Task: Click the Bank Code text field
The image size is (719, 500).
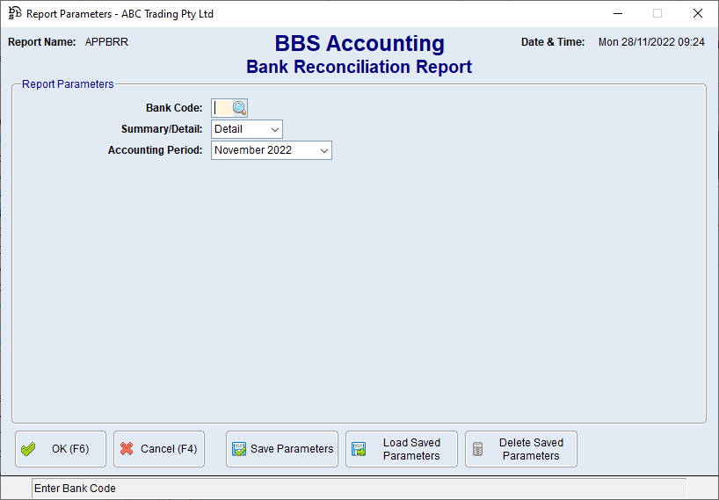Action: [222, 108]
